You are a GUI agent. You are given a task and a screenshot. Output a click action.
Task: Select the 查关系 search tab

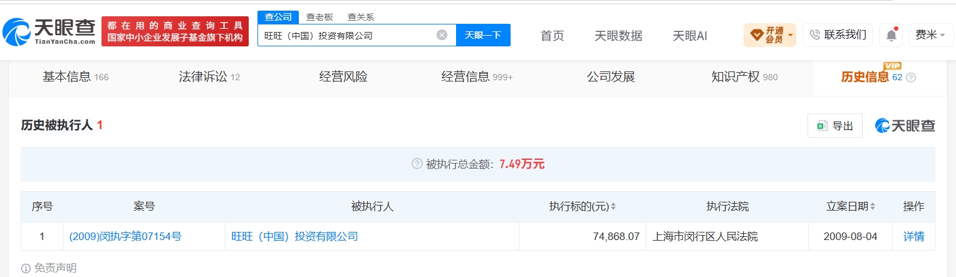[361, 18]
